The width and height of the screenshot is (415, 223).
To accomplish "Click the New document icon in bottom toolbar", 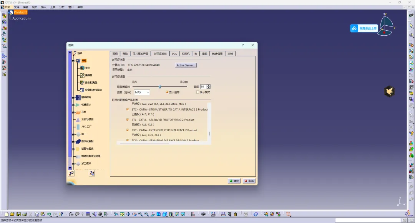I will 7,214.
